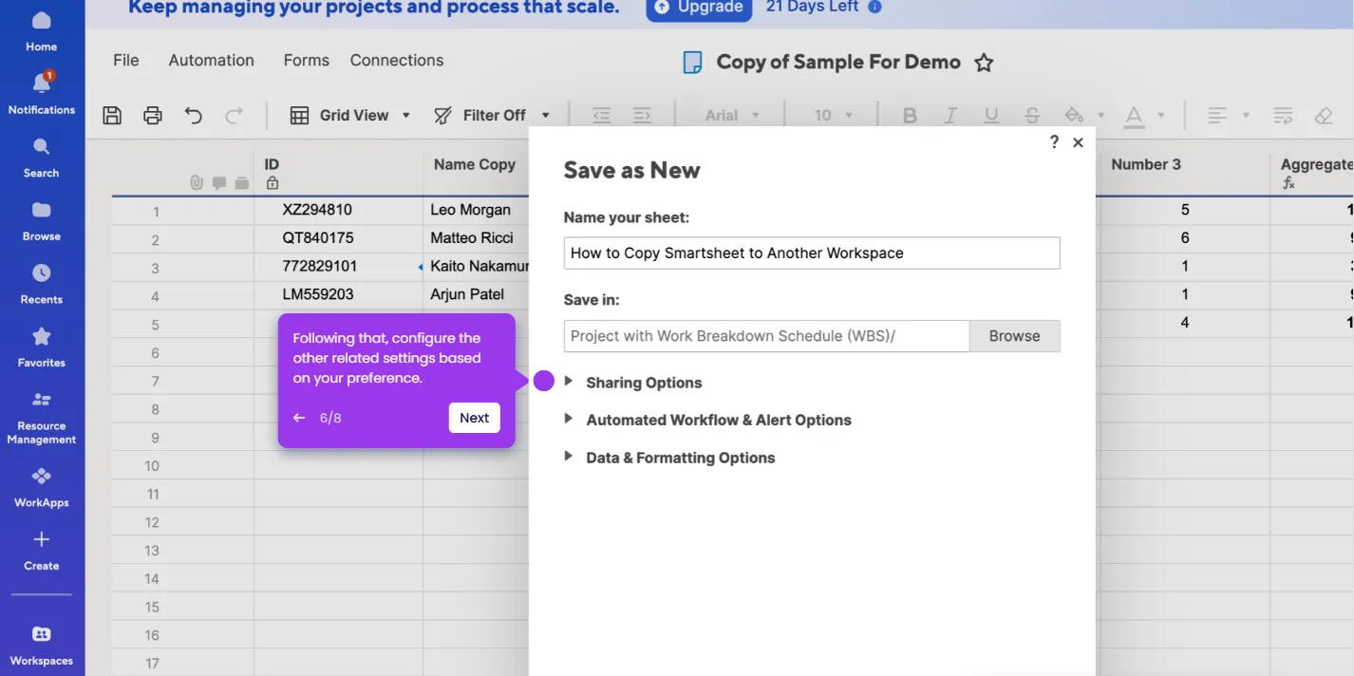Open the text color dropdown arrow
This screenshot has height=676, width=1354.
coord(1161,116)
